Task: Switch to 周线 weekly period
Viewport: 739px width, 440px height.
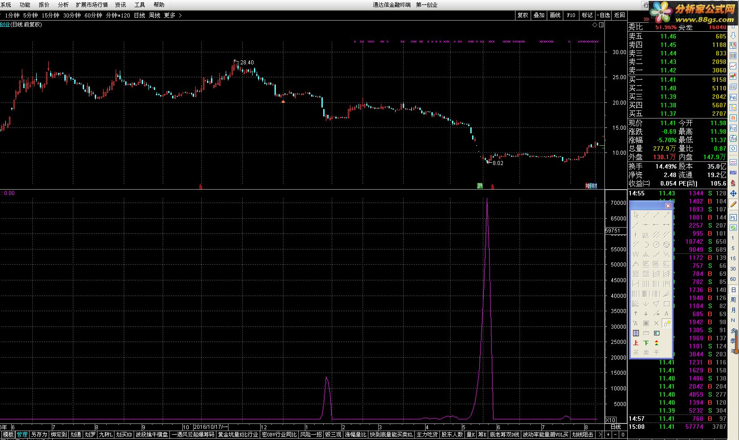Action: point(155,15)
